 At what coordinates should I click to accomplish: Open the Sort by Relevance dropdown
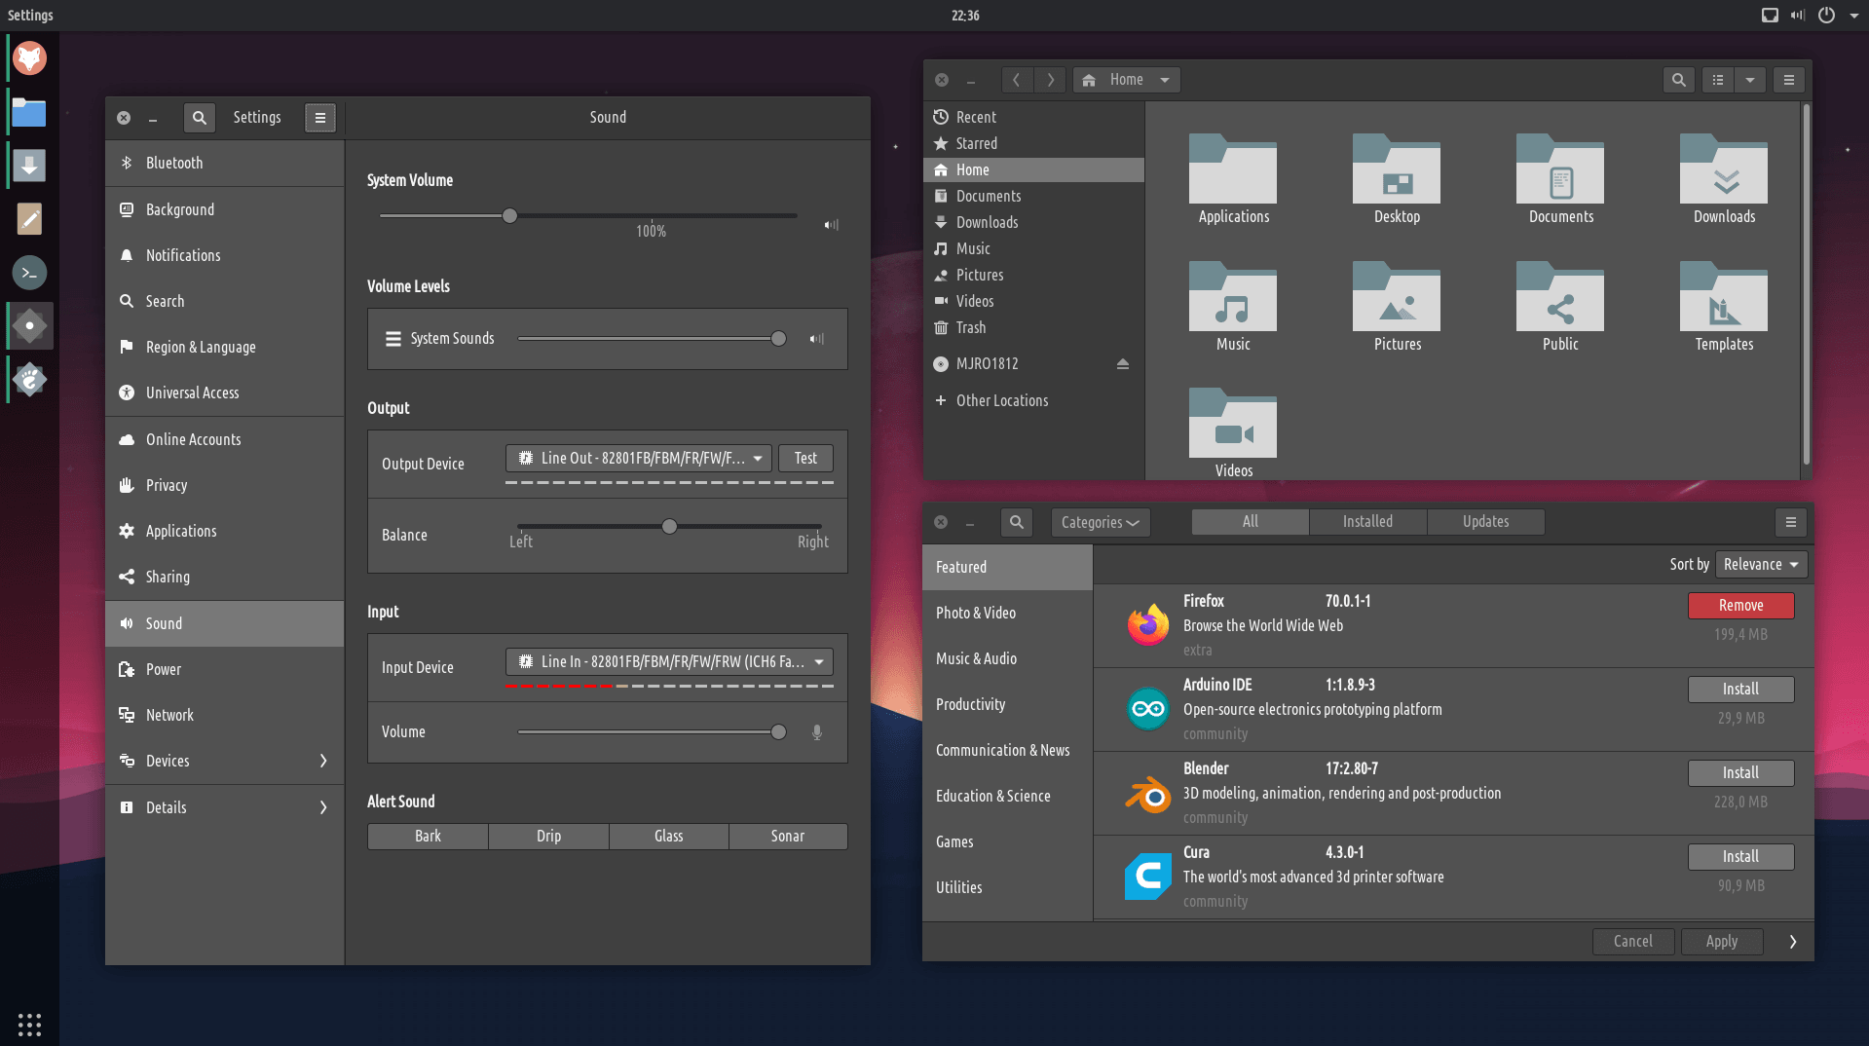click(1760, 565)
